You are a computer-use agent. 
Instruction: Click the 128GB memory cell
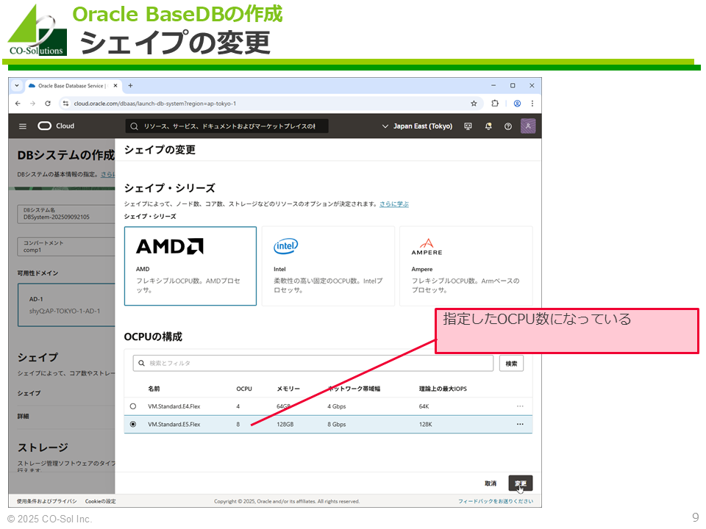coord(285,424)
